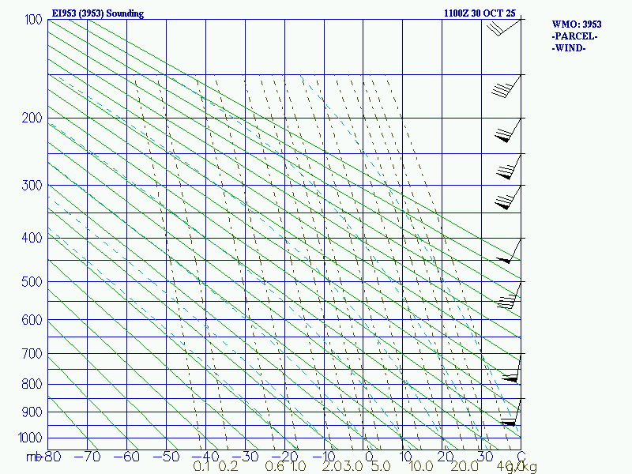This screenshot has height=474, width=632.
Task: Click the 5.0 mixing ratio label
Action: point(381,466)
